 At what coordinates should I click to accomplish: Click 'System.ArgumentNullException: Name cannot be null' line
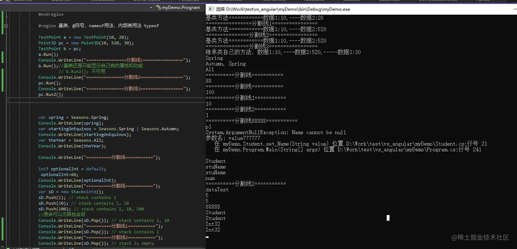(276, 132)
